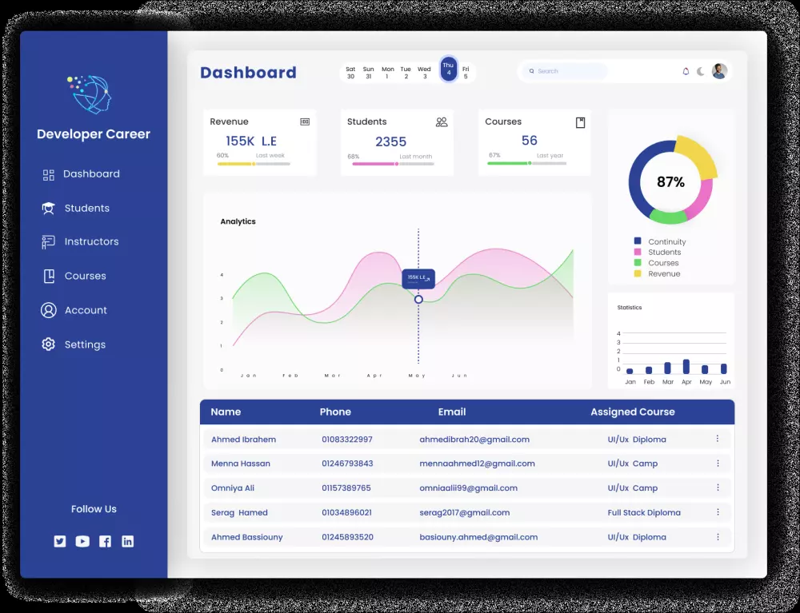Viewport: 800px width, 613px height.
Task: Select the Thu 4 date in the date bar
Action: [x=448, y=70]
